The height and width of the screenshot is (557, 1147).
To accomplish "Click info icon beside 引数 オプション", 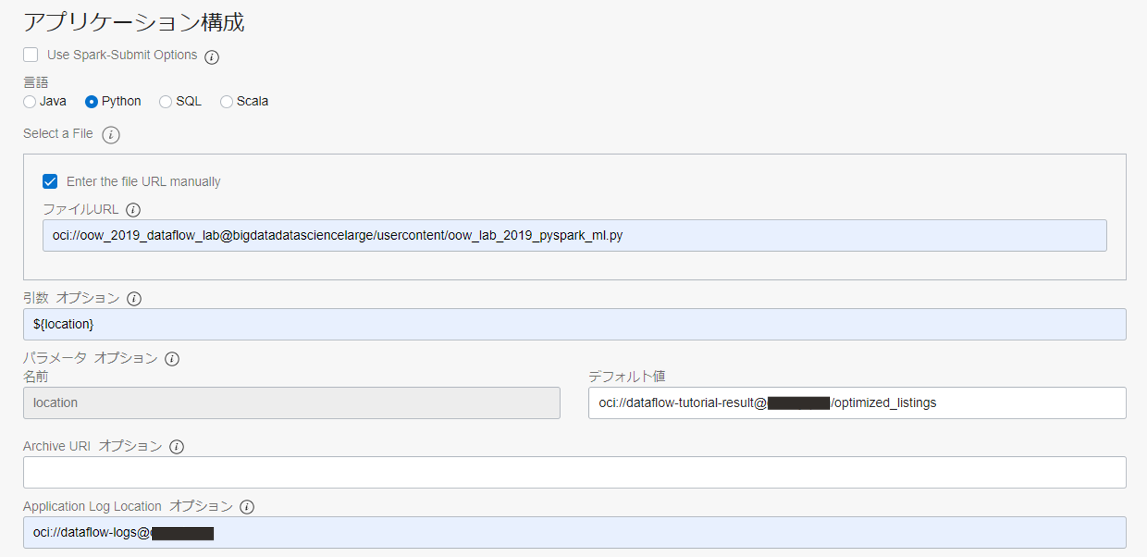I will tap(134, 299).
